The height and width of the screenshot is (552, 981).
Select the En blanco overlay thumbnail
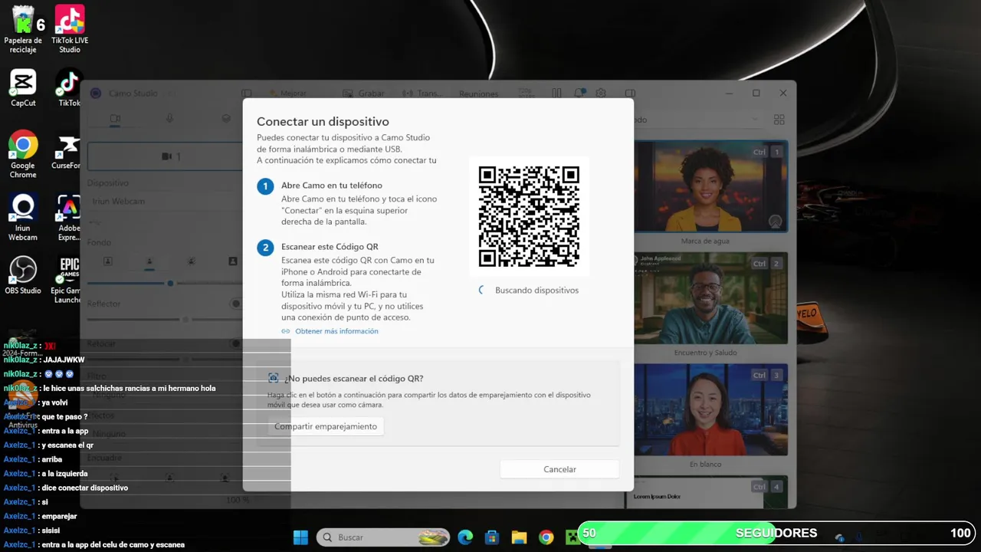pos(710,409)
